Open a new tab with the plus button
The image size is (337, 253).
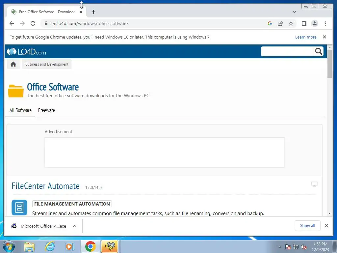click(x=93, y=12)
